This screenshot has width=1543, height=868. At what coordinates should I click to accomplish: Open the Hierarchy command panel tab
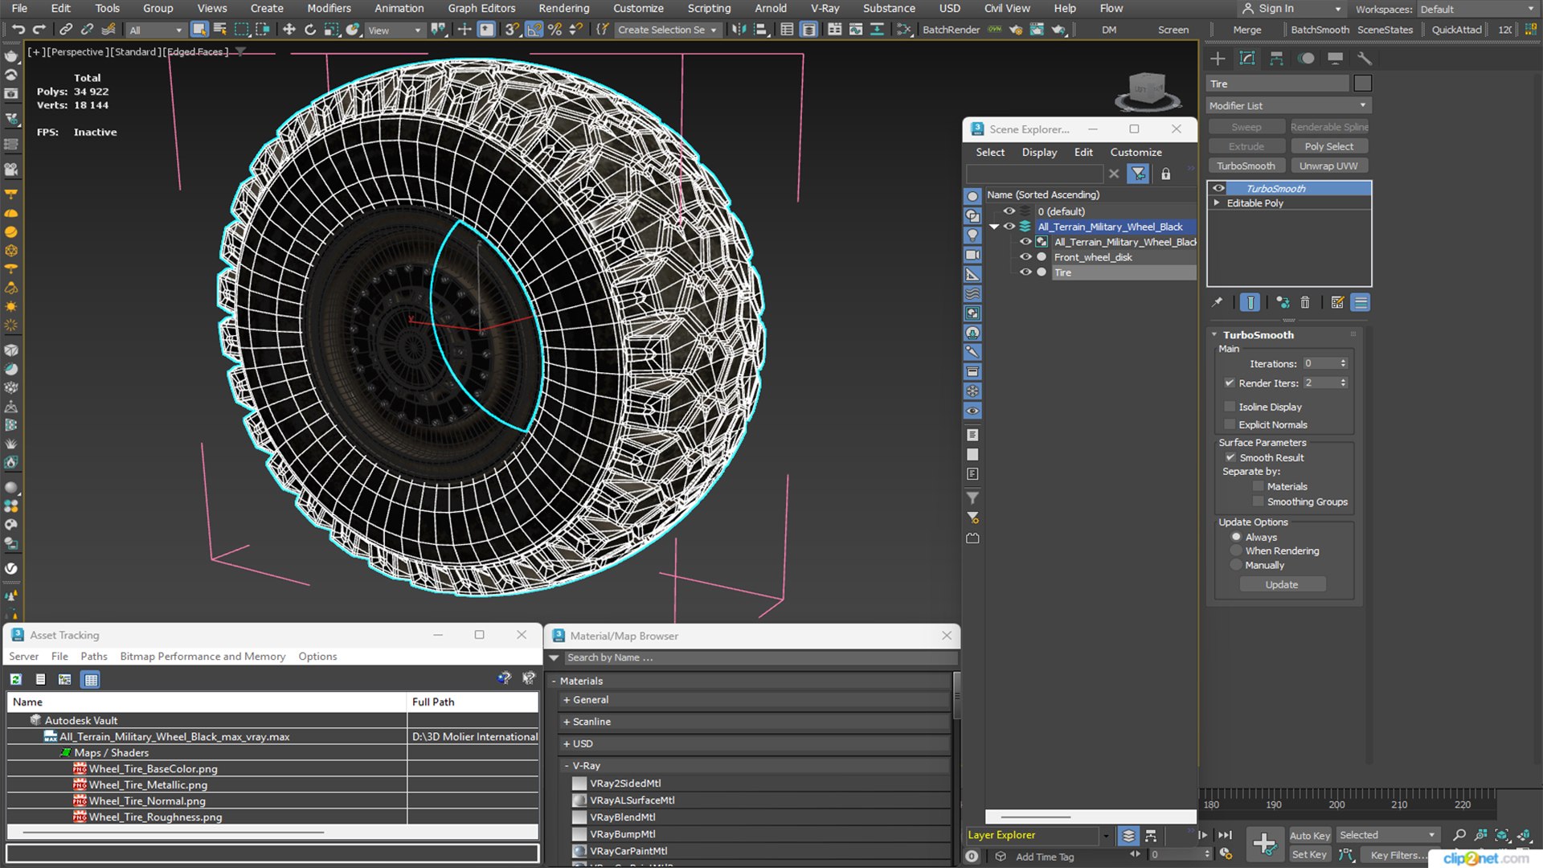(1276, 58)
